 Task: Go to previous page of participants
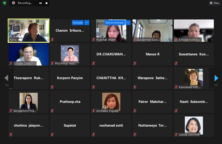(6, 78)
